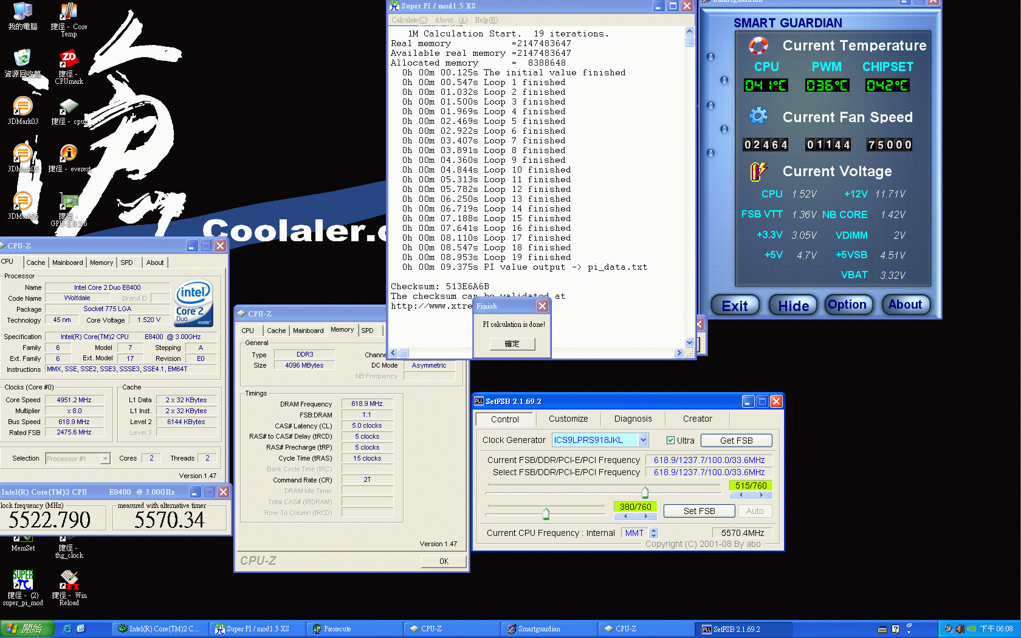This screenshot has width=1021, height=638.
Task: Click Exit in Smart Guardian
Action: (735, 305)
